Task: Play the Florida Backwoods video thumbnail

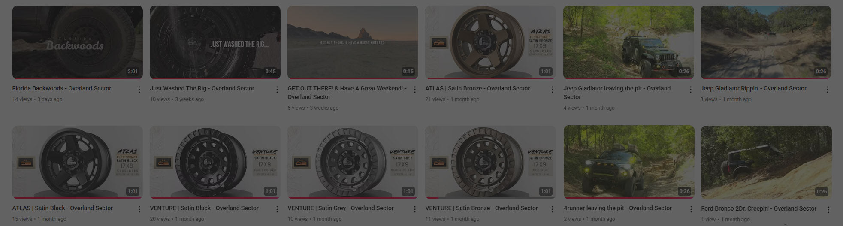Action: (78, 42)
